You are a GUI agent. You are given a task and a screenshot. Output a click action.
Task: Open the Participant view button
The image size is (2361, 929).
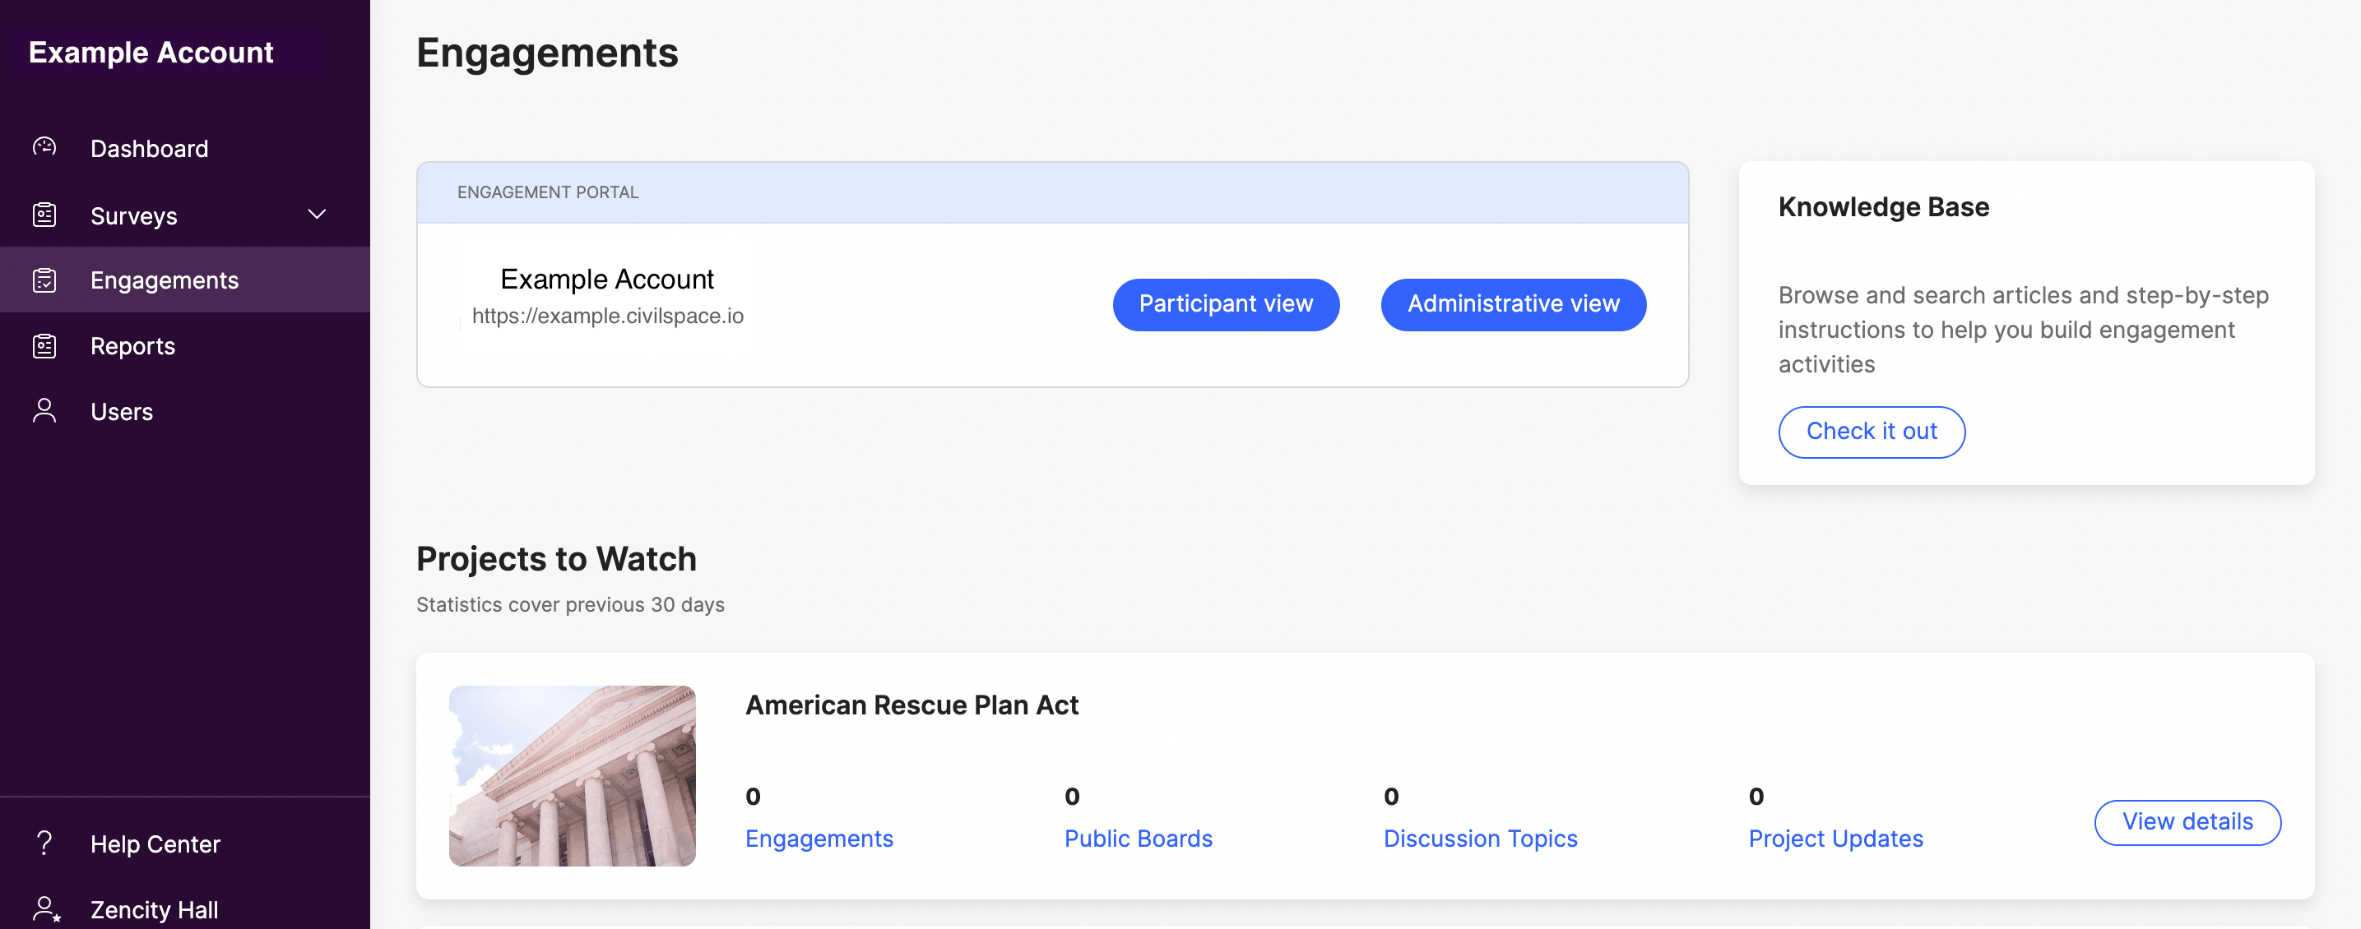click(1226, 304)
